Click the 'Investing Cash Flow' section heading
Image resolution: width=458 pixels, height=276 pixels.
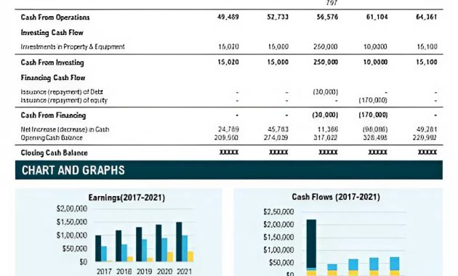(52, 33)
